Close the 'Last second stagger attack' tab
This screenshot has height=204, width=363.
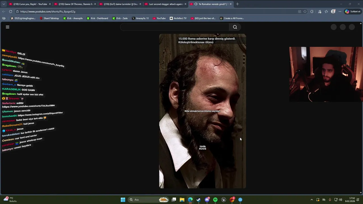tap(185, 4)
